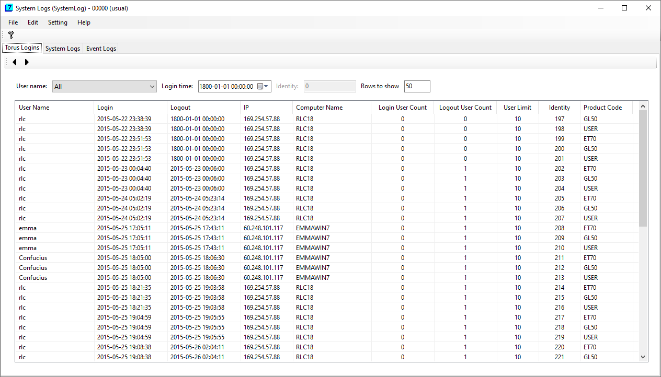Click the help question mark toolbar icon

(x=11, y=34)
